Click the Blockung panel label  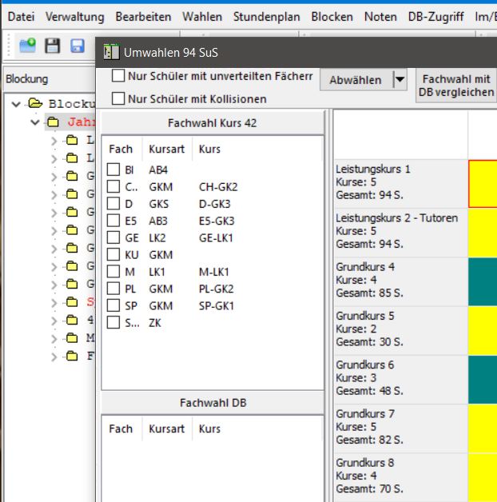pos(27,79)
